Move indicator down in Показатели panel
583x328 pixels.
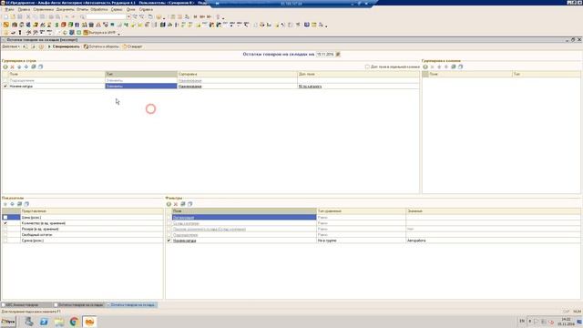point(12,204)
